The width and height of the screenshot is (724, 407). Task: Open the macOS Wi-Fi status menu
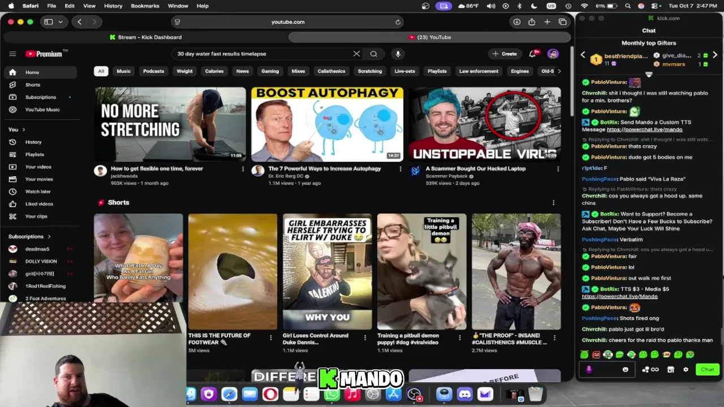(x=584, y=6)
